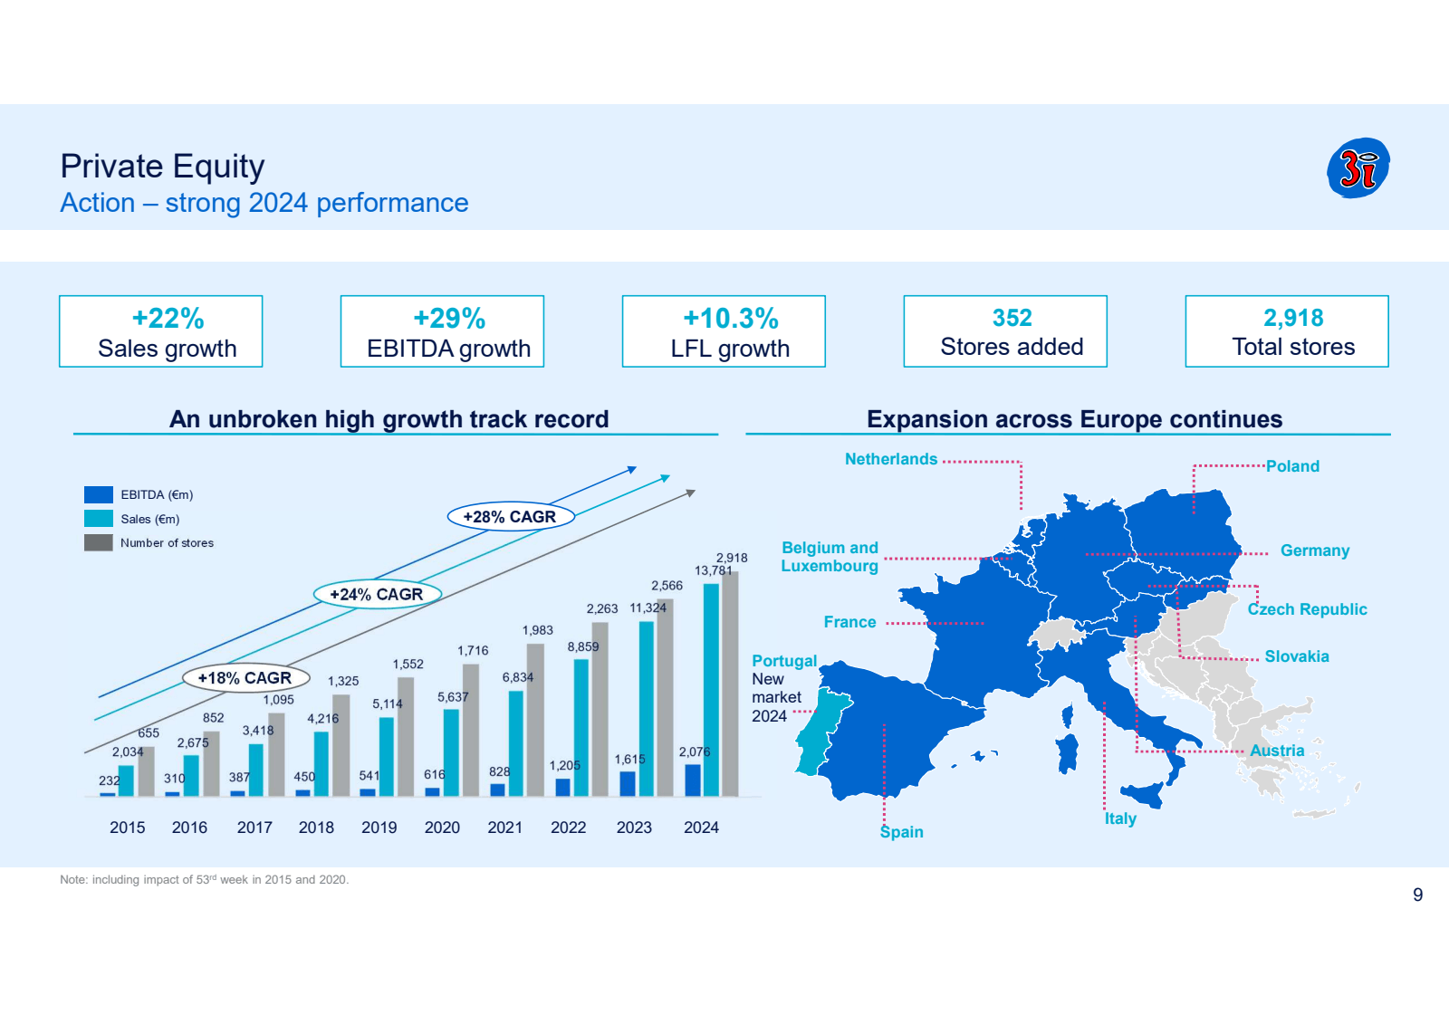Click the 3,418 sales value
Screen dimensions: 1449x1024
tap(258, 731)
